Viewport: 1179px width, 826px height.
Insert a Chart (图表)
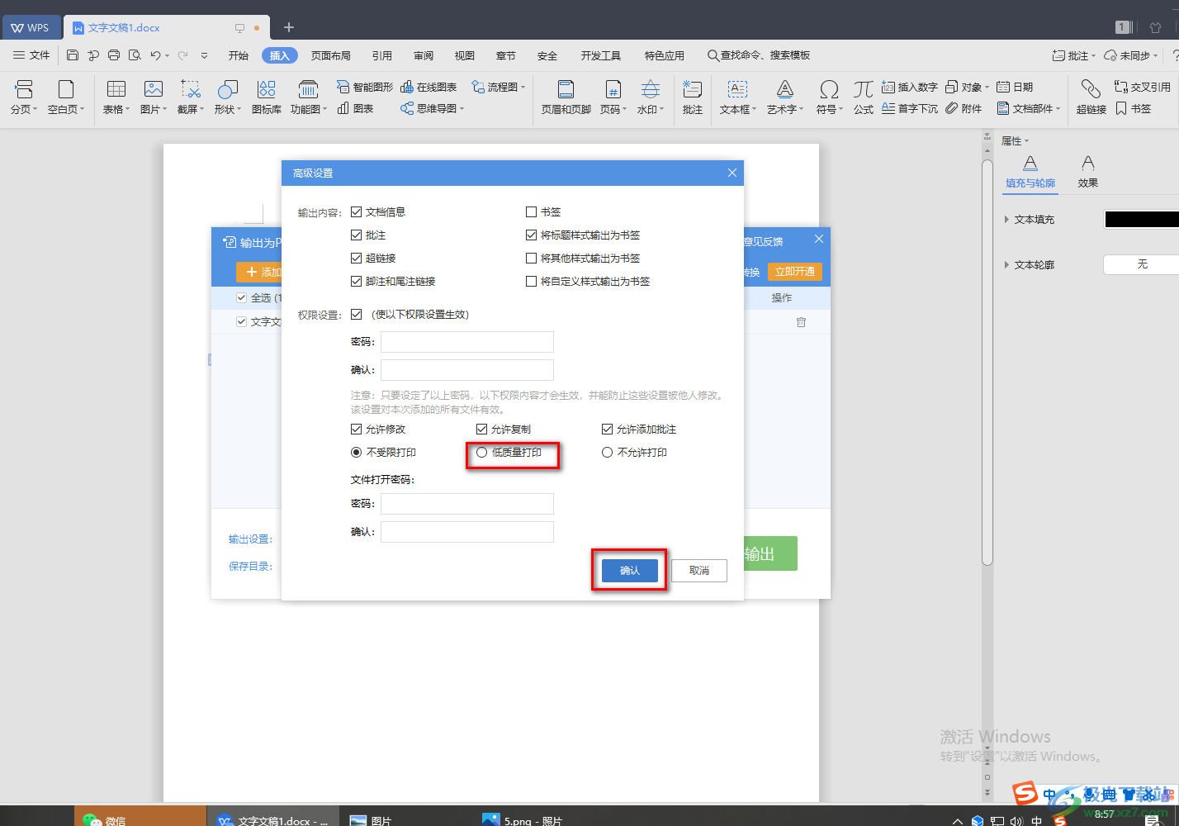click(355, 108)
